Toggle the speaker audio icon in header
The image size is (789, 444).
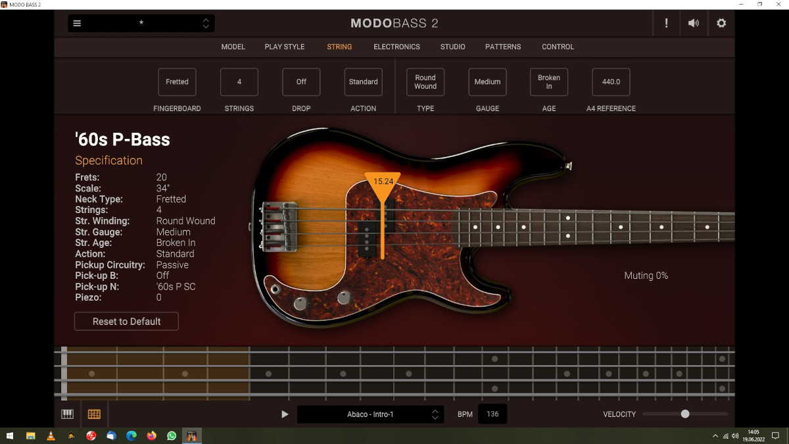tap(694, 24)
